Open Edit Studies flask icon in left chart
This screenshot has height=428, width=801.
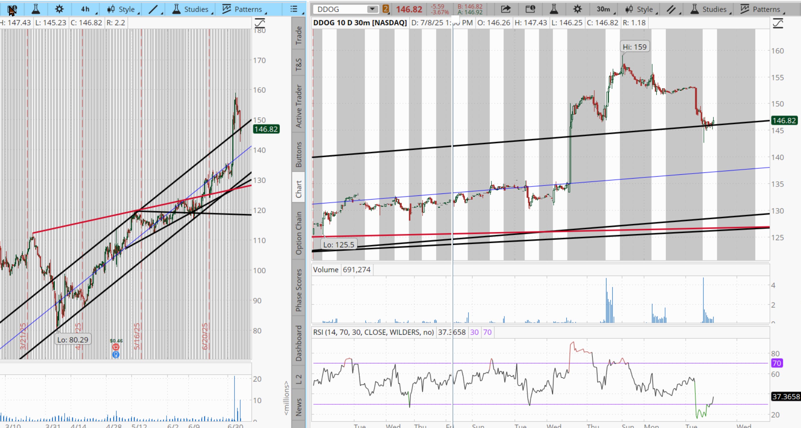[36, 9]
